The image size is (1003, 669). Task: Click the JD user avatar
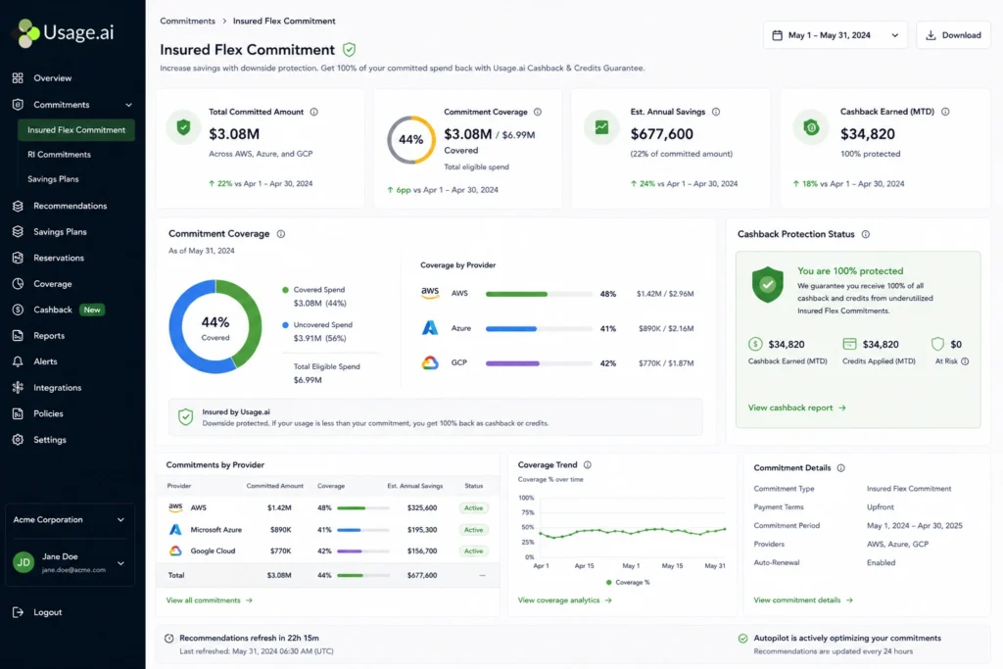24,562
